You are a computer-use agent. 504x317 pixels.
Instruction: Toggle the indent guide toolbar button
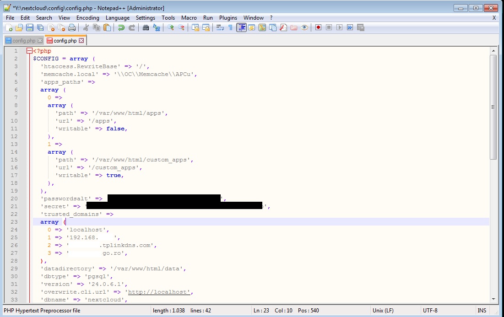[x=241, y=27]
